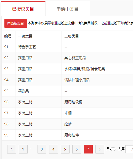Click row 93 水杯/餐具/研磨/辅食用具
This screenshot has width=133, height=159.
pyautogui.click(x=67, y=69)
